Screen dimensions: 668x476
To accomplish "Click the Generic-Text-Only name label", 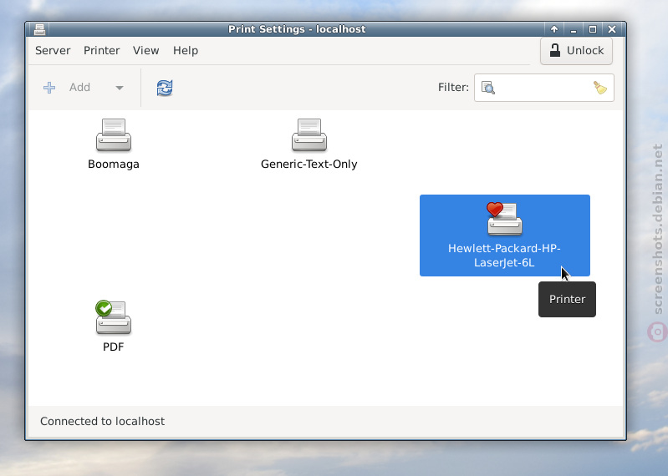I will click(309, 165).
